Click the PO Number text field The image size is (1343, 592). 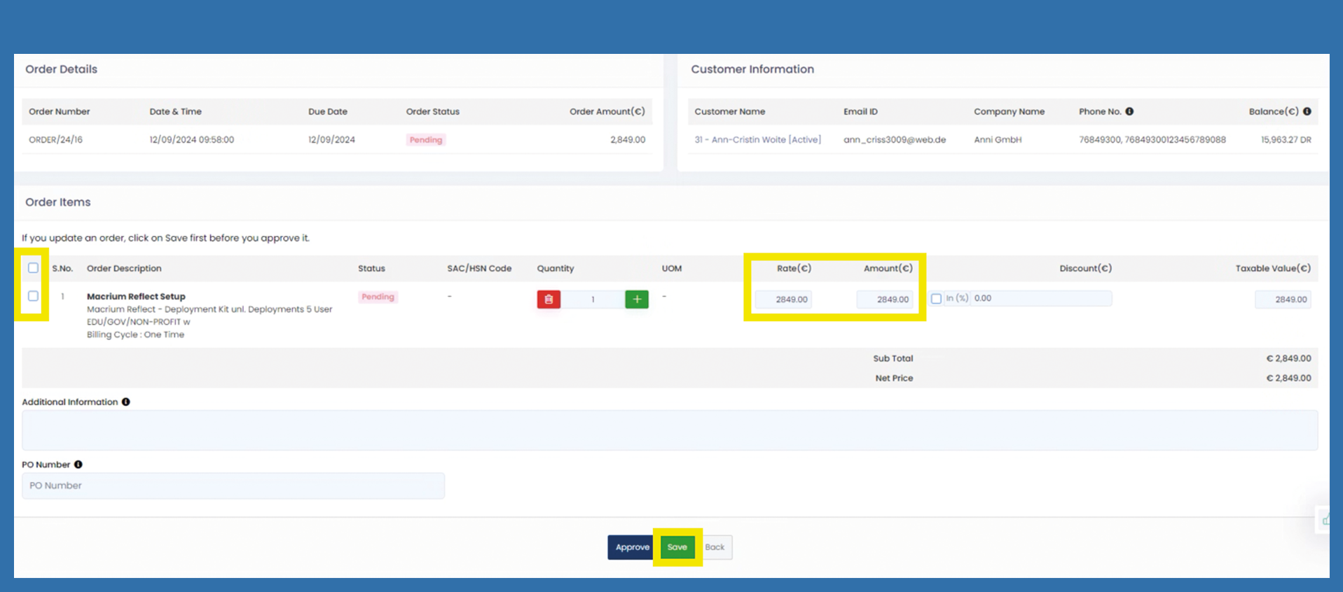(233, 486)
